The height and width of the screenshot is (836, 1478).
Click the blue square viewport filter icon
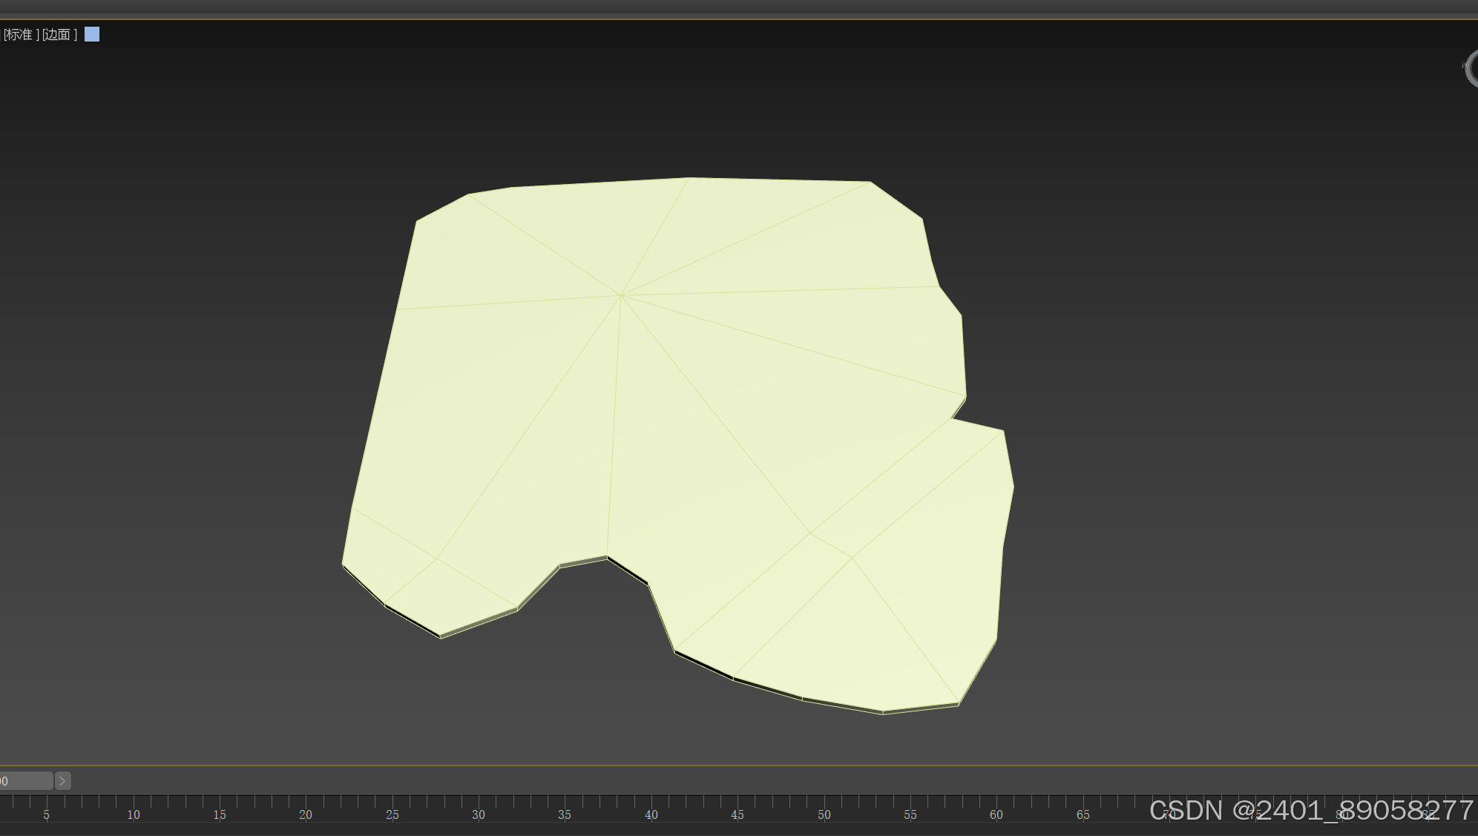point(92,34)
